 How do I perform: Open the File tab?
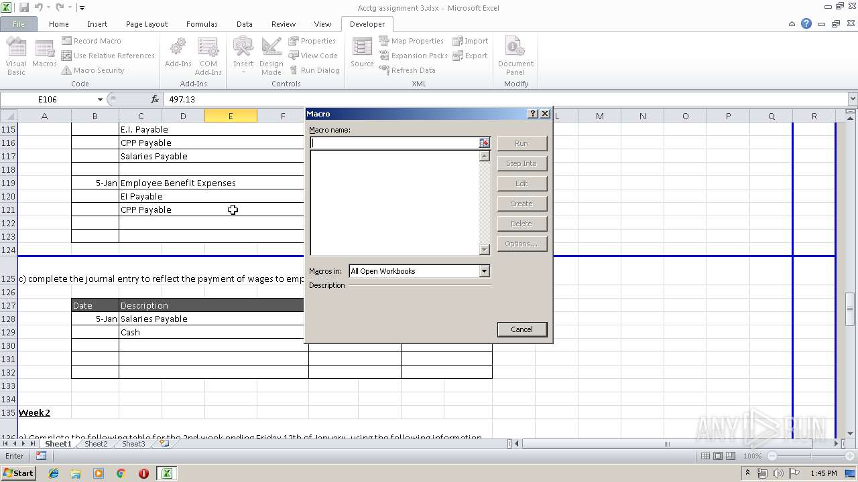pyautogui.click(x=19, y=24)
